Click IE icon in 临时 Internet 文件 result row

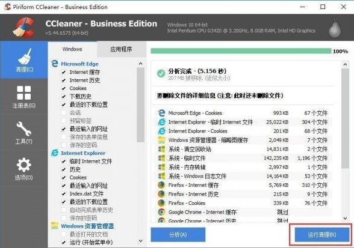161,122
